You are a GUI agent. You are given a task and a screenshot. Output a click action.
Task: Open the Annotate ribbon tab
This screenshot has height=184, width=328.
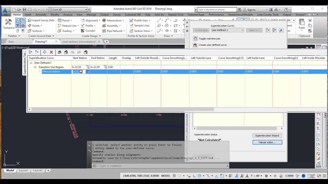click(41, 15)
